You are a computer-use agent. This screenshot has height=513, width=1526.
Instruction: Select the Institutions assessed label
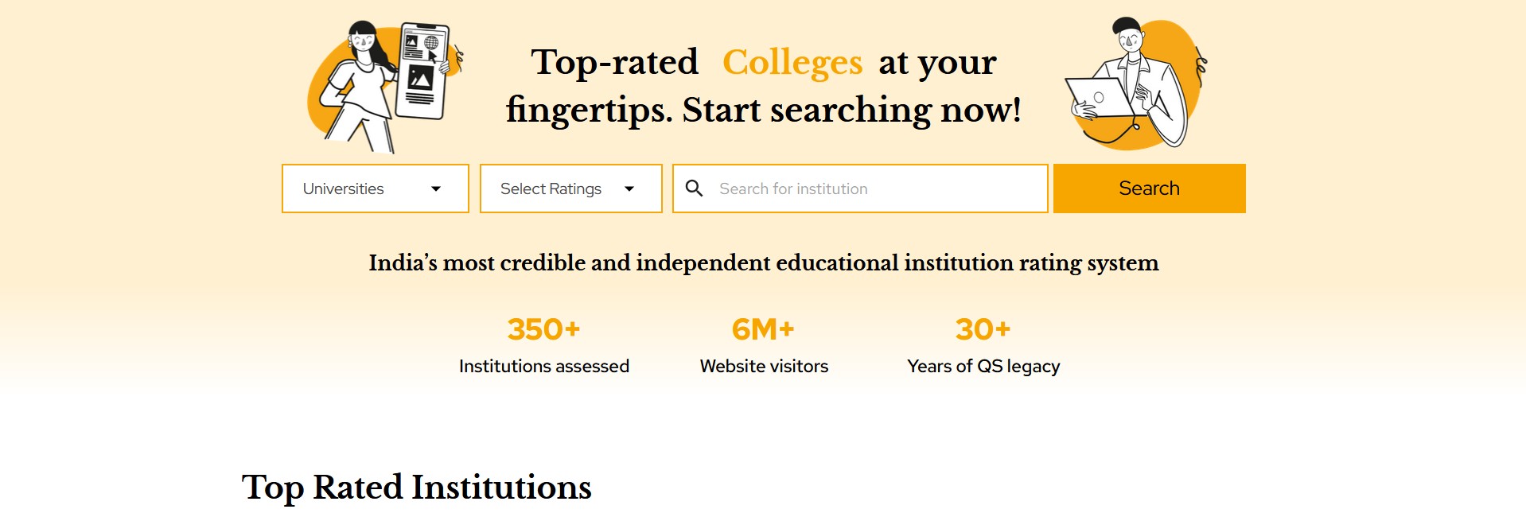pos(543,366)
